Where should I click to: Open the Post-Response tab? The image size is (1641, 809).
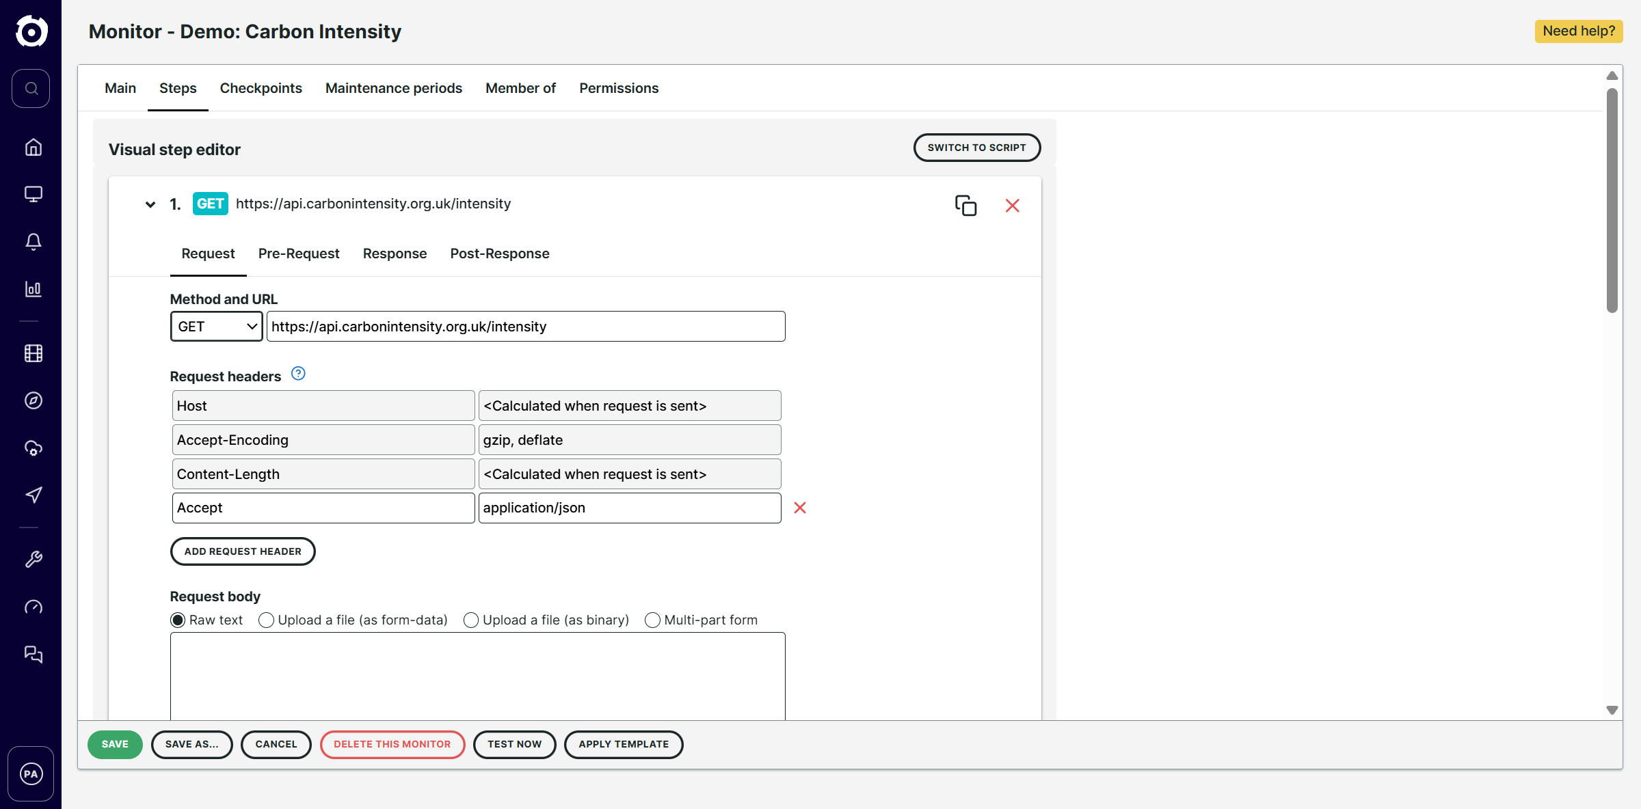499,253
